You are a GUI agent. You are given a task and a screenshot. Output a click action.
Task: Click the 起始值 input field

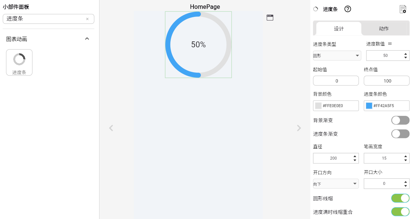click(x=336, y=81)
